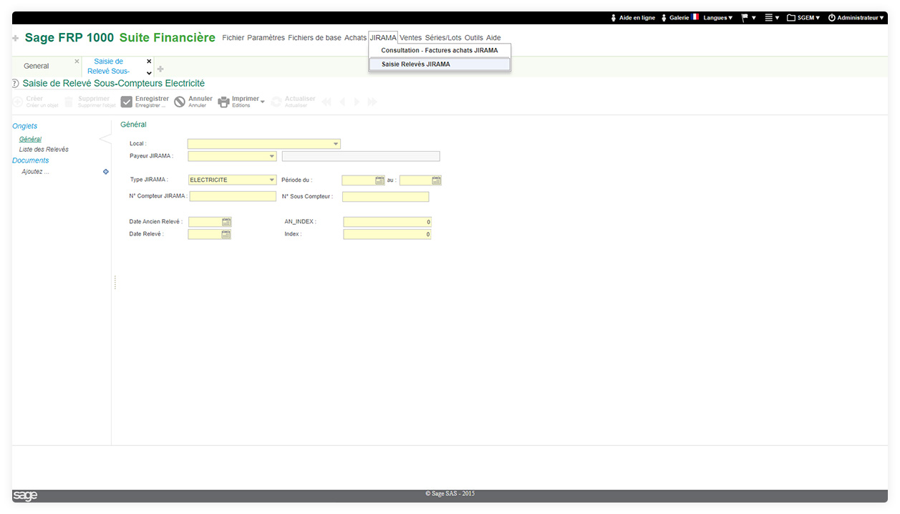Click the N° Compteur JIRAMA field
900x514 pixels.
233,196
